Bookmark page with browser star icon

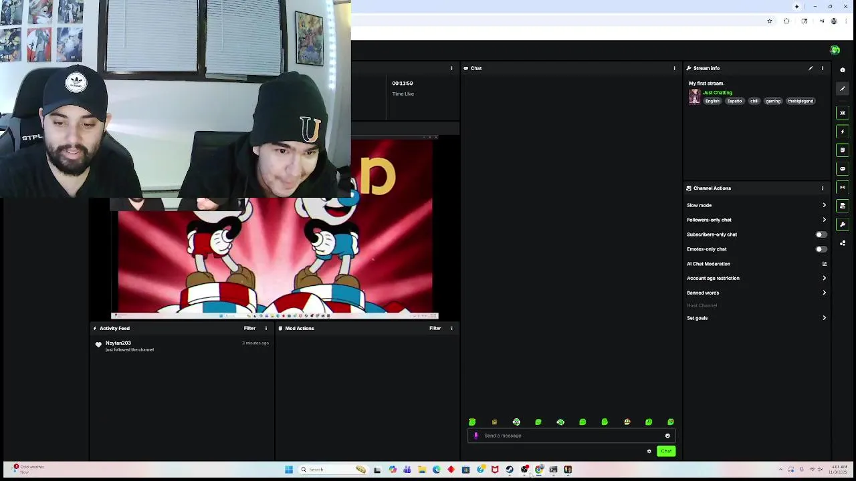coord(770,21)
